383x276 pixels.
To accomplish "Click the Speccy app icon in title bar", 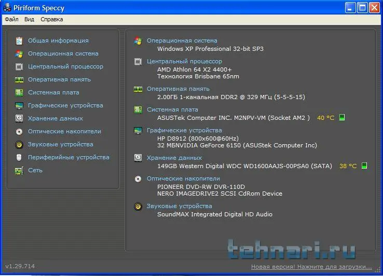I will pos(7,8).
